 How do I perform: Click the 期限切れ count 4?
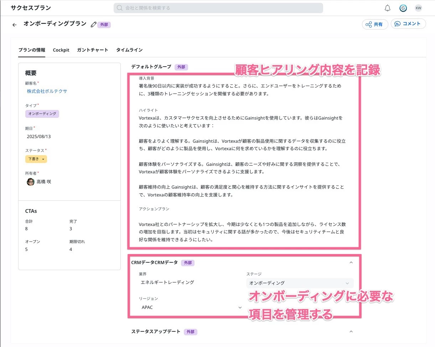(x=71, y=249)
